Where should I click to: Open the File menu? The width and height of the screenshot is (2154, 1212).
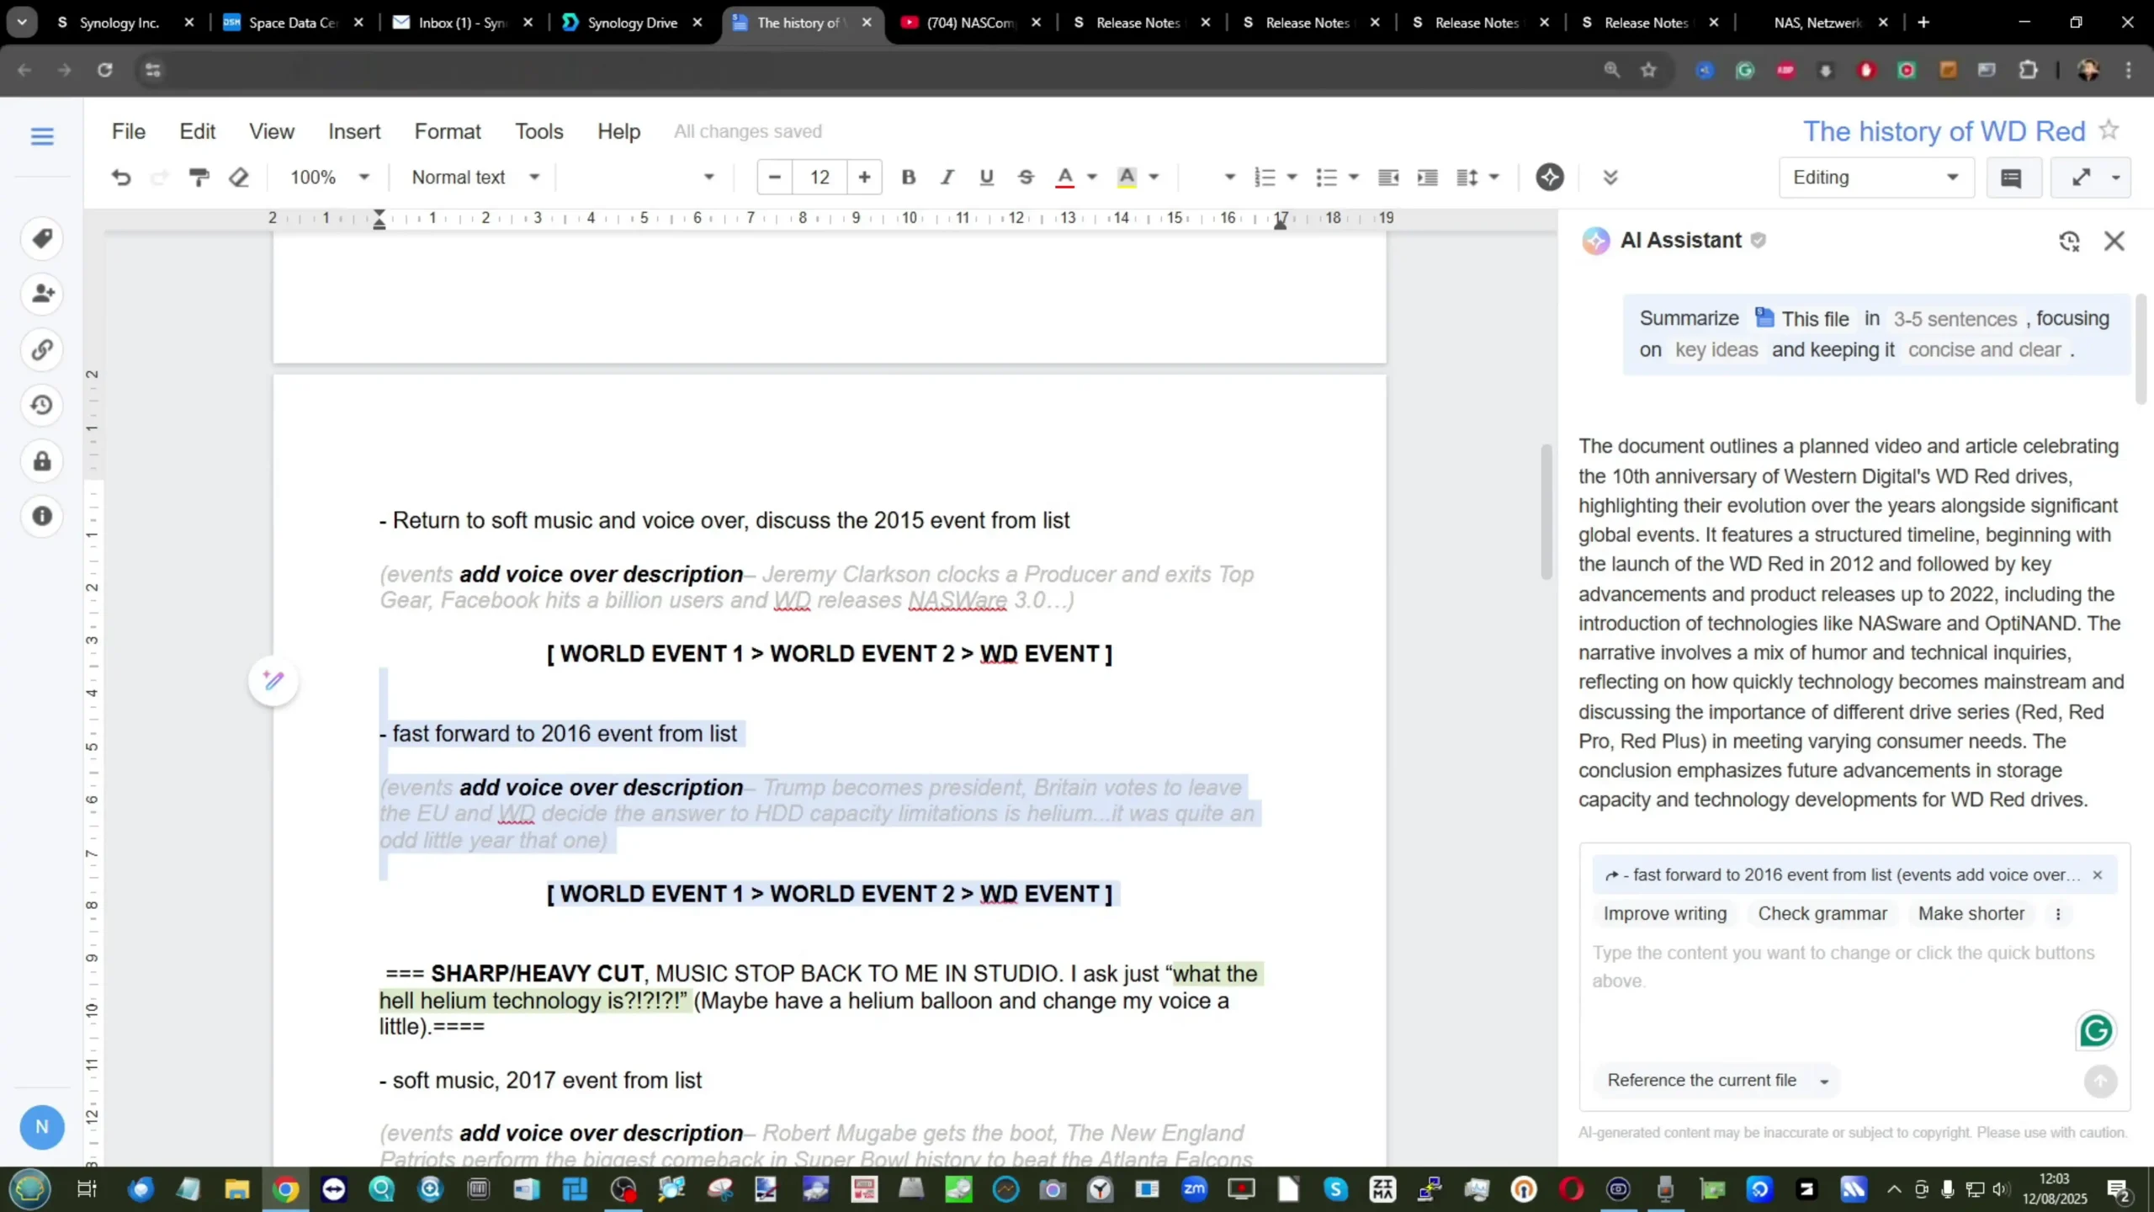(x=129, y=131)
